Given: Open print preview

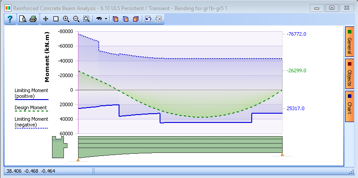Looking at the screenshot, I should click(22, 19).
